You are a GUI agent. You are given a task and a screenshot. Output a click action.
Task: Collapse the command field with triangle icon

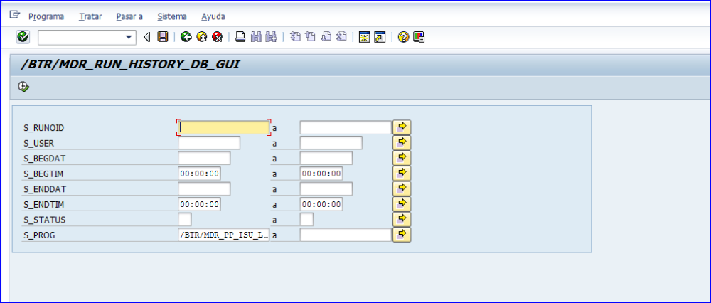tap(146, 37)
